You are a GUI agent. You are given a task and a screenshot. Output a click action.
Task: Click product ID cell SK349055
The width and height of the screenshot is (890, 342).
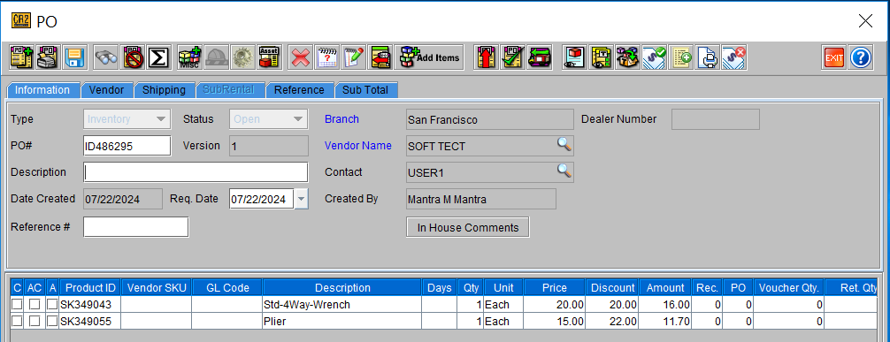[89, 321]
